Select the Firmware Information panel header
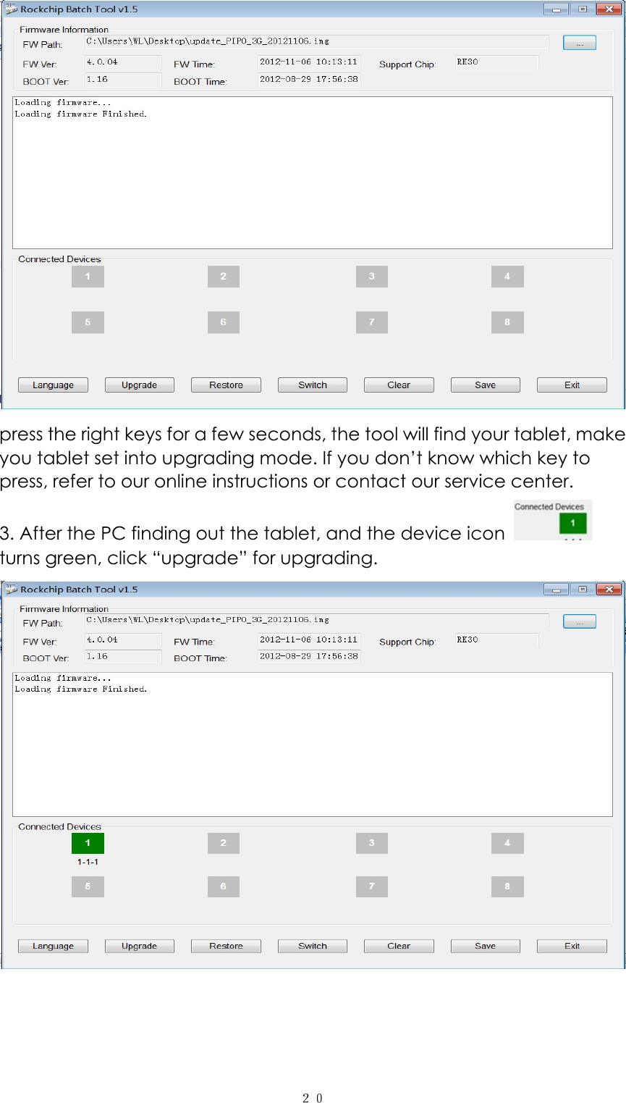The width and height of the screenshot is (626, 1103). 64,29
